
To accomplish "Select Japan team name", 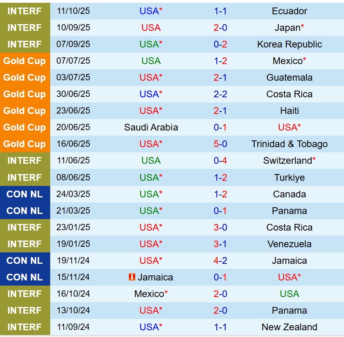I will point(287,28).
